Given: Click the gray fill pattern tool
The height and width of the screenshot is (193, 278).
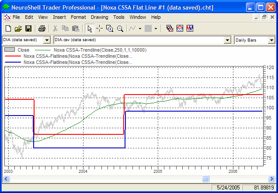Looking at the screenshot, I should pos(148,28).
